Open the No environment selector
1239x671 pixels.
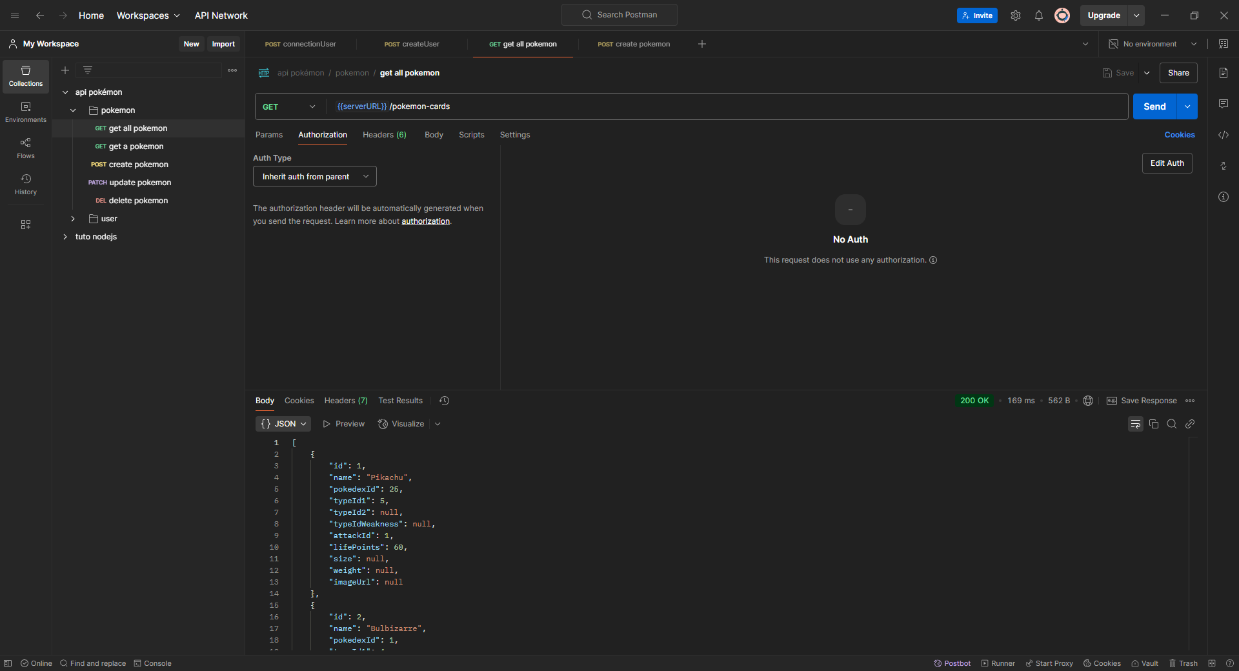click(x=1152, y=44)
